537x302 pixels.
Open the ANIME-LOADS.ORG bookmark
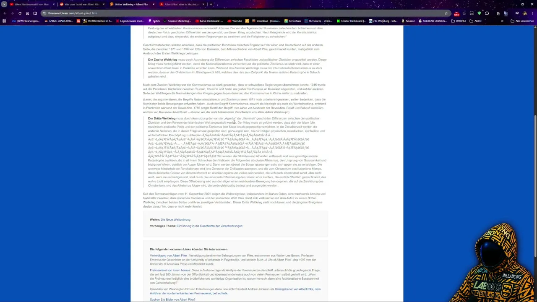pos(58,21)
